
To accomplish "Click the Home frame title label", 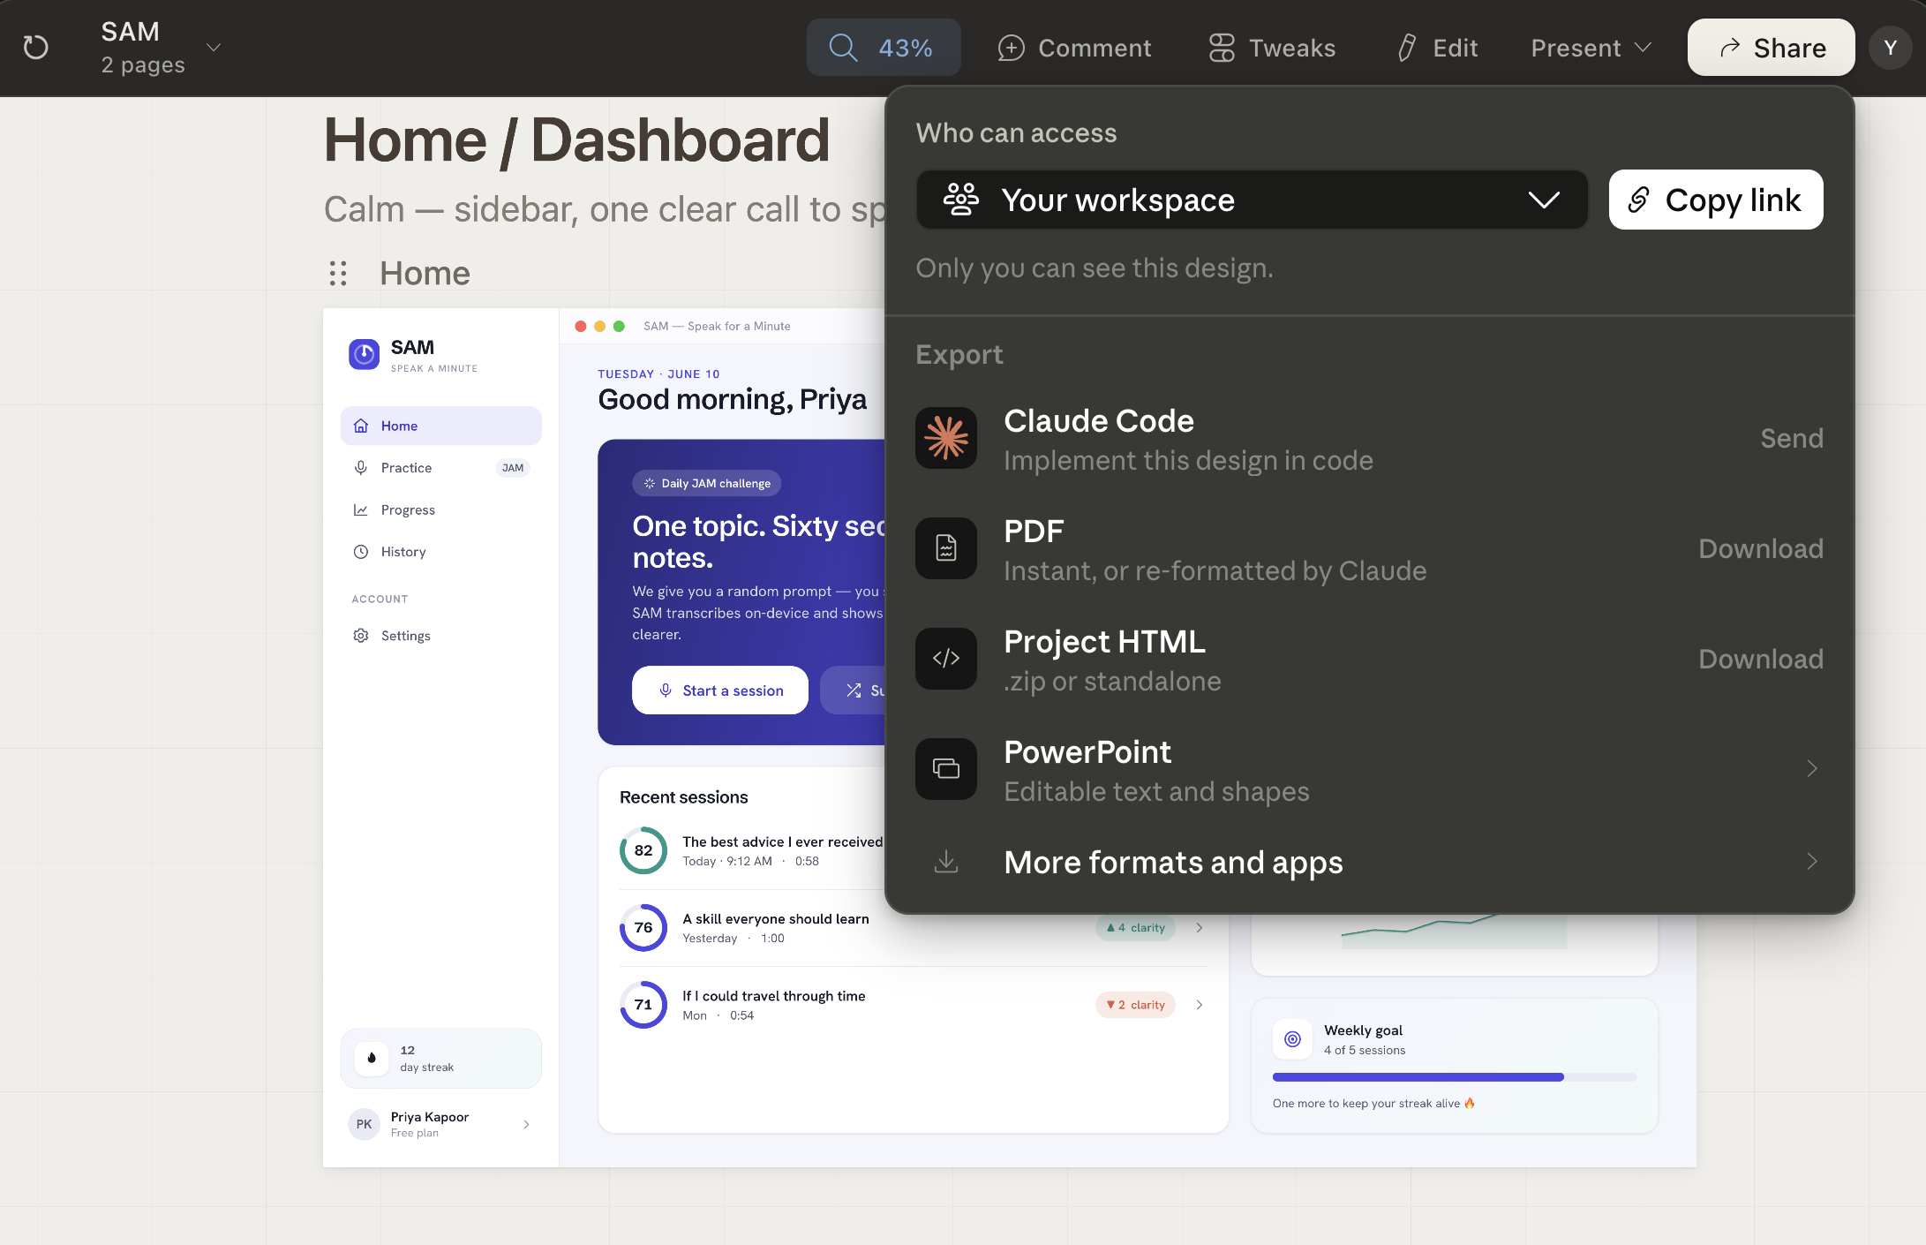I will pos(425,274).
